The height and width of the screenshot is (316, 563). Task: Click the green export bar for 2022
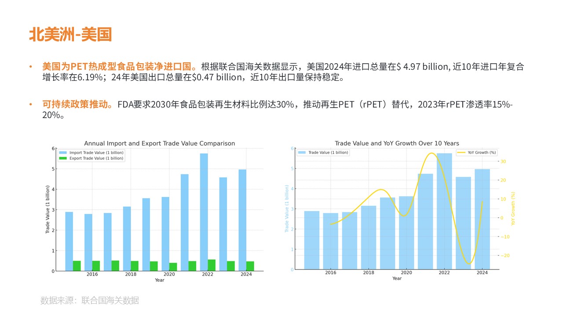pos(212,265)
